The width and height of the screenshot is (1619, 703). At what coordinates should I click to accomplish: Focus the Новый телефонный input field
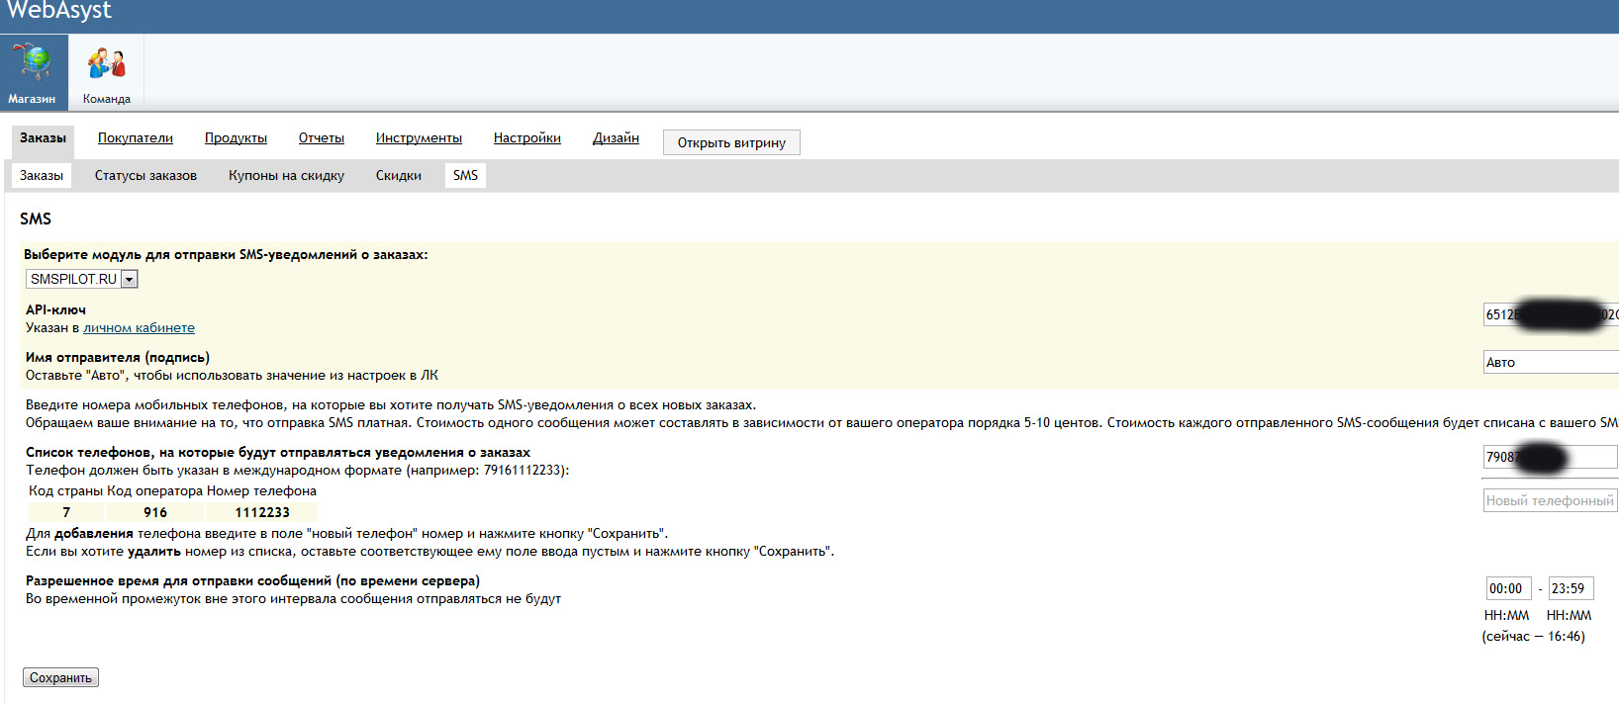click(1550, 500)
